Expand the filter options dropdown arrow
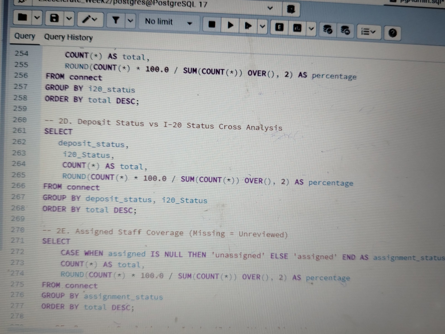Viewport: 445px width, 334px height. (x=130, y=20)
